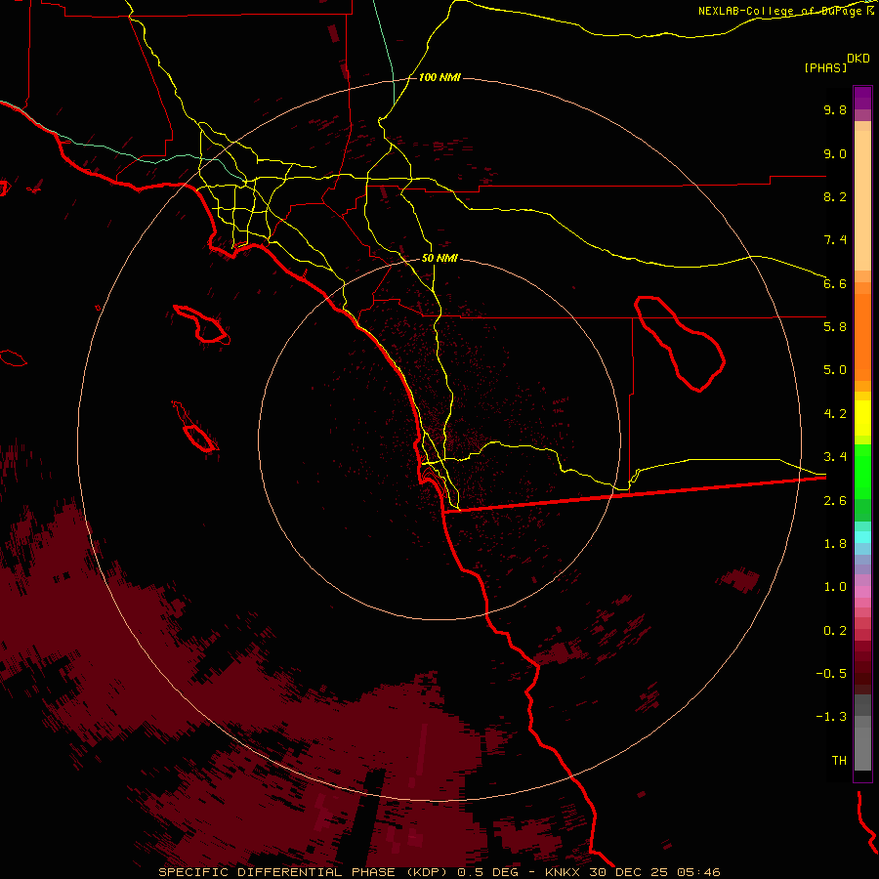Click the 50 NMI range ring label
The width and height of the screenshot is (879, 879).
[x=439, y=259]
